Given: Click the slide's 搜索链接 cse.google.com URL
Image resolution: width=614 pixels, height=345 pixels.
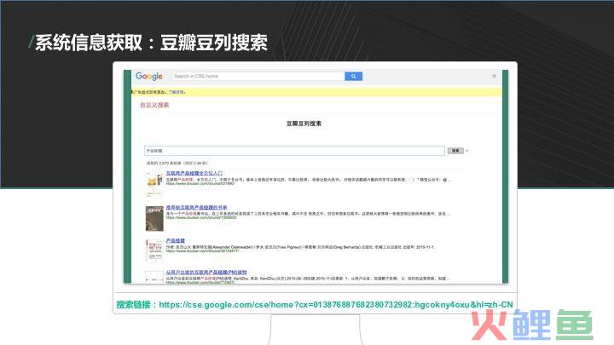Looking at the screenshot, I should pyautogui.click(x=336, y=304).
